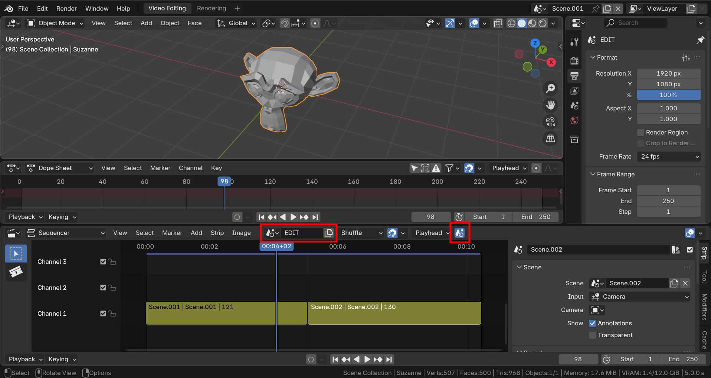Open the Tool properties tab

pos(574,42)
